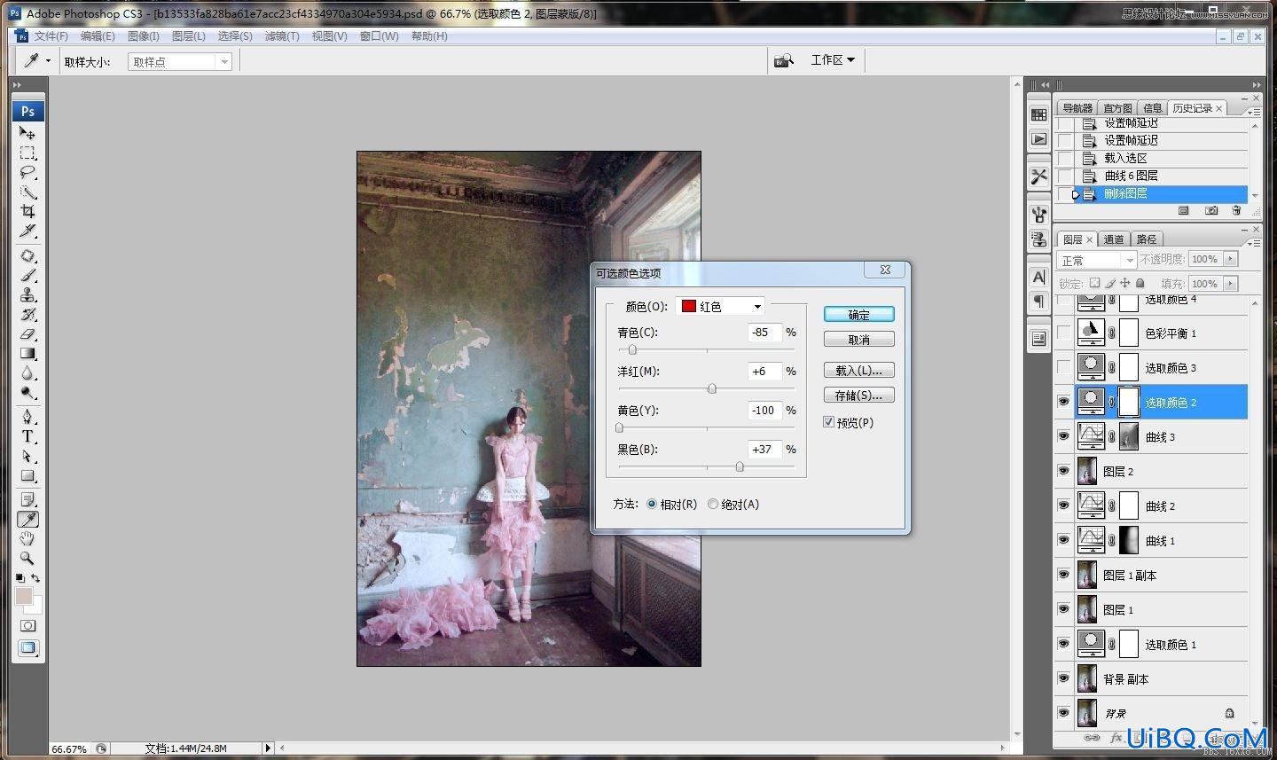
Task: Click the 取消 button
Action: (x=858, y=340)
